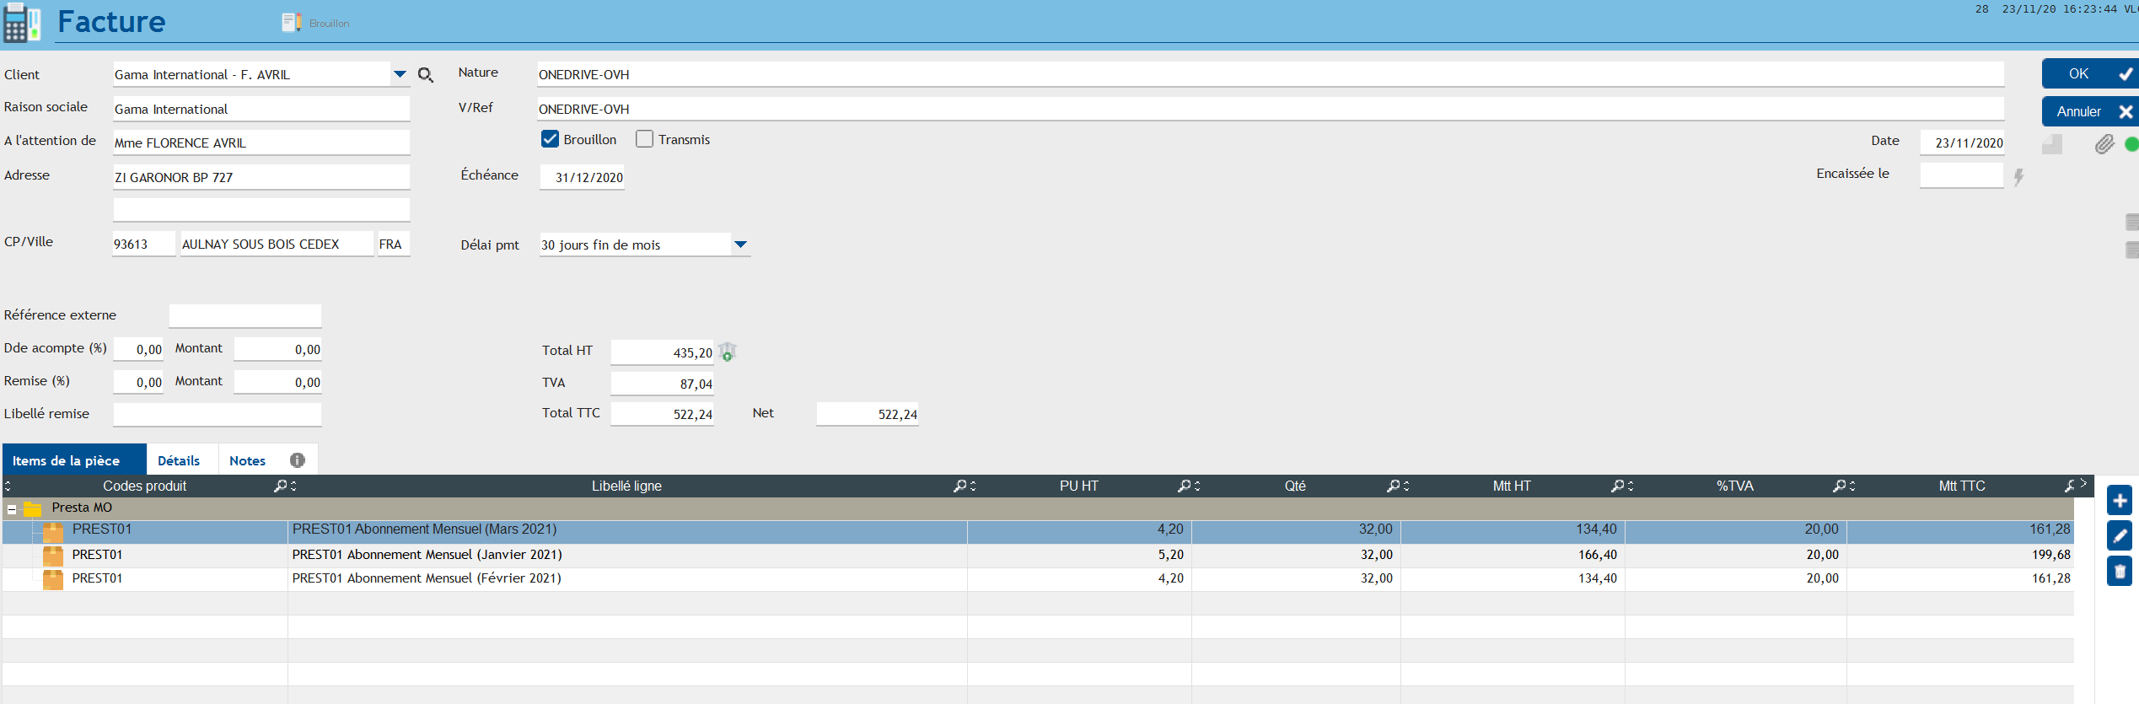Viewport: 2139px width, 704px height.
Task: Click the shield icon next to Total HT
Action: tap(728, 352)
